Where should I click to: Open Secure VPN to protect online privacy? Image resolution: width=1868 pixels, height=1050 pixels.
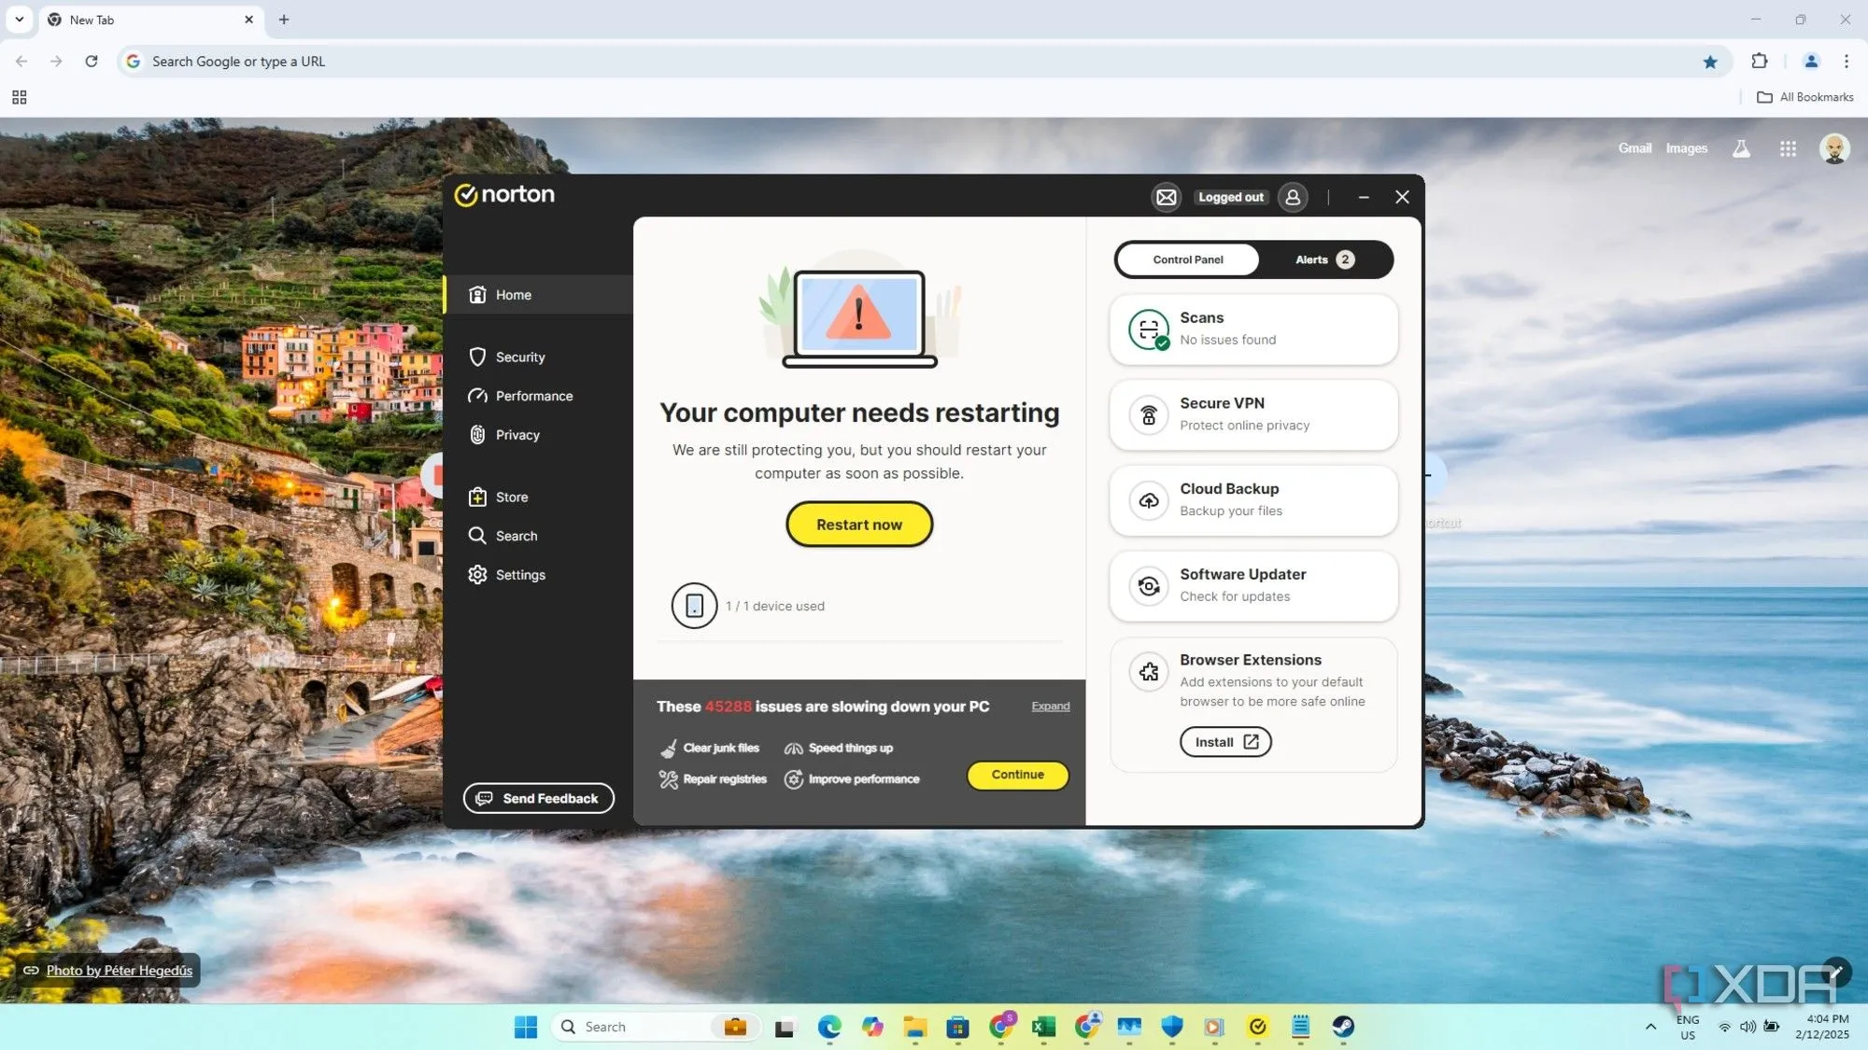coord(1252,415)
